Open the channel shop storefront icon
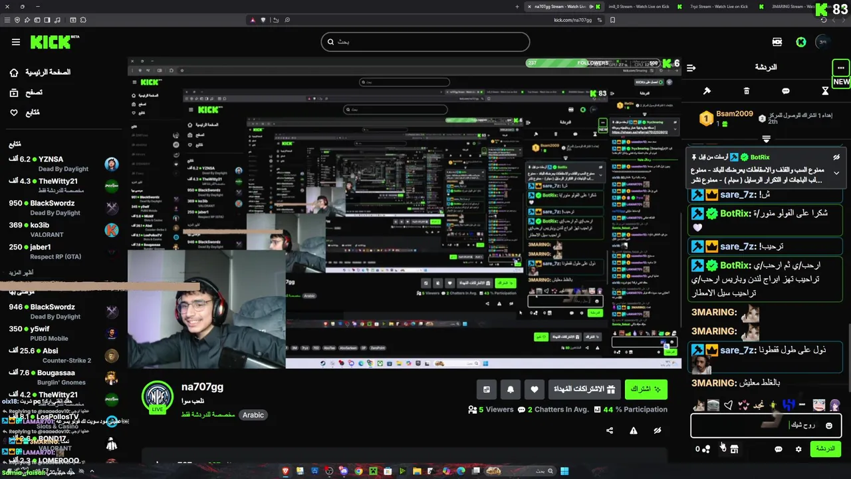 [x=734, y=449]
